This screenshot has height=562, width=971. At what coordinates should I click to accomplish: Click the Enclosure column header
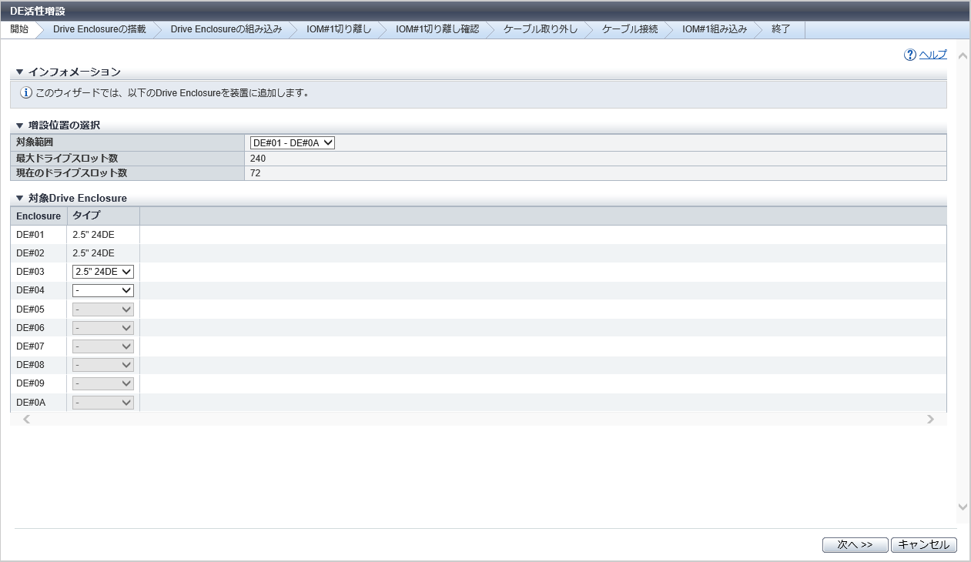[x=39, y=216]
